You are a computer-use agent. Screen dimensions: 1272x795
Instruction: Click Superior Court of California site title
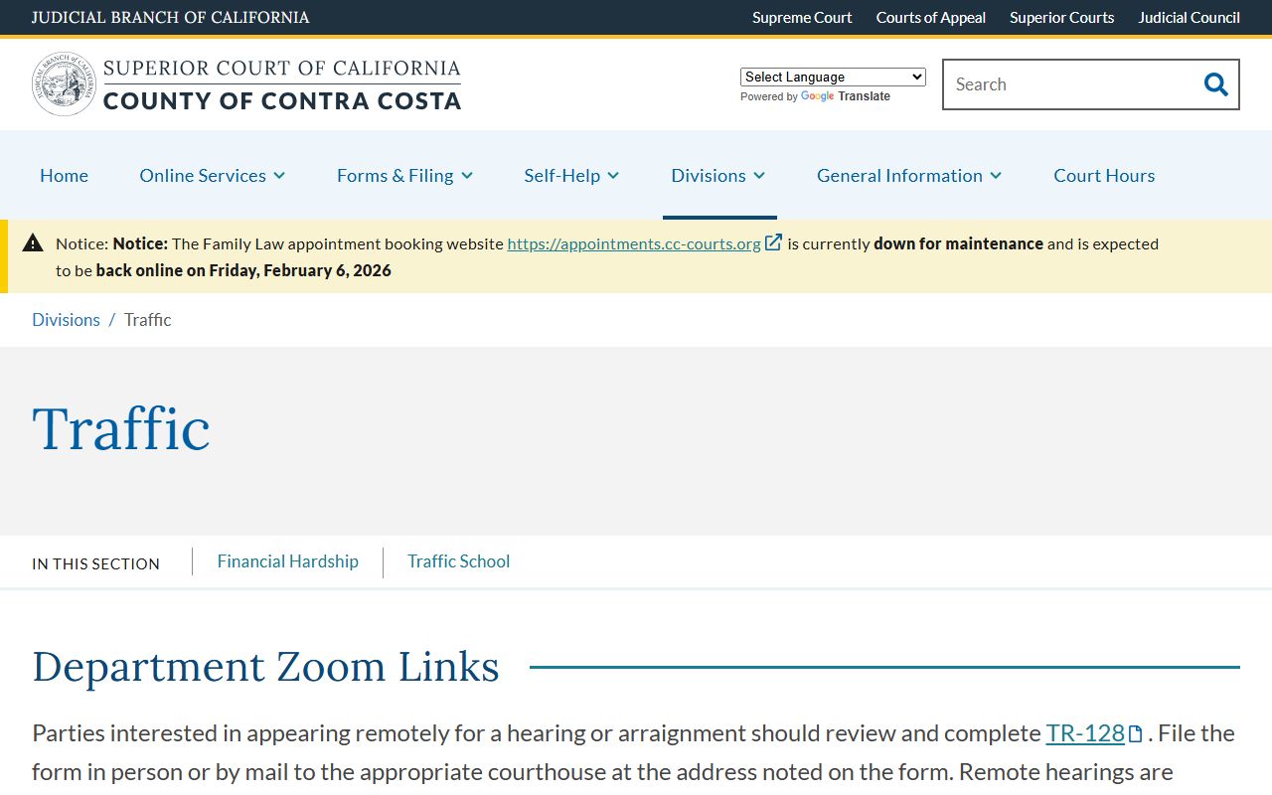coord(282,84)
